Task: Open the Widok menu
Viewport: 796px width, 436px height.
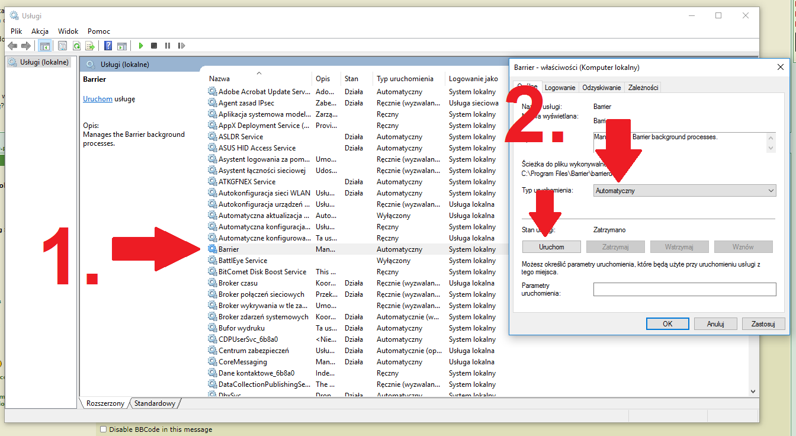Action: click(x=68, y=31)
